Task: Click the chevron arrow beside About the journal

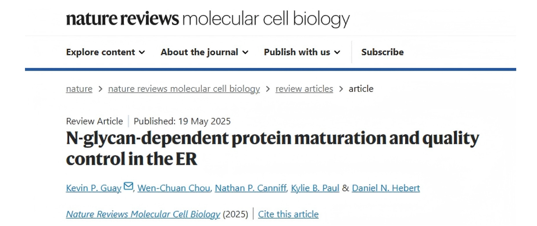Action: pyautogui.click(x=245, y=52)
